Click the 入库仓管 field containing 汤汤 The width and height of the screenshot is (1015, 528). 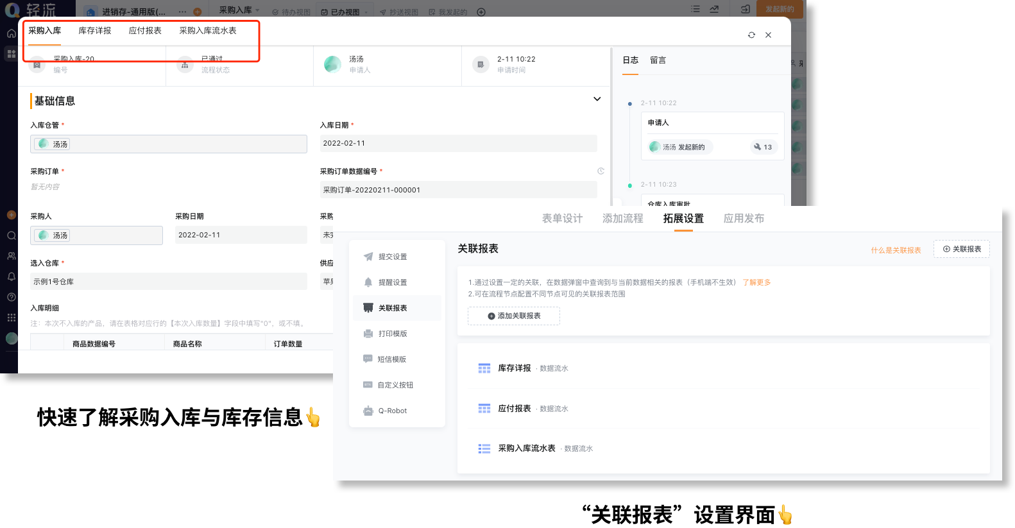169,144
